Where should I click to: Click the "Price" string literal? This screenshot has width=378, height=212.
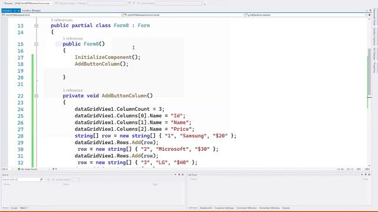click(181, 129)
